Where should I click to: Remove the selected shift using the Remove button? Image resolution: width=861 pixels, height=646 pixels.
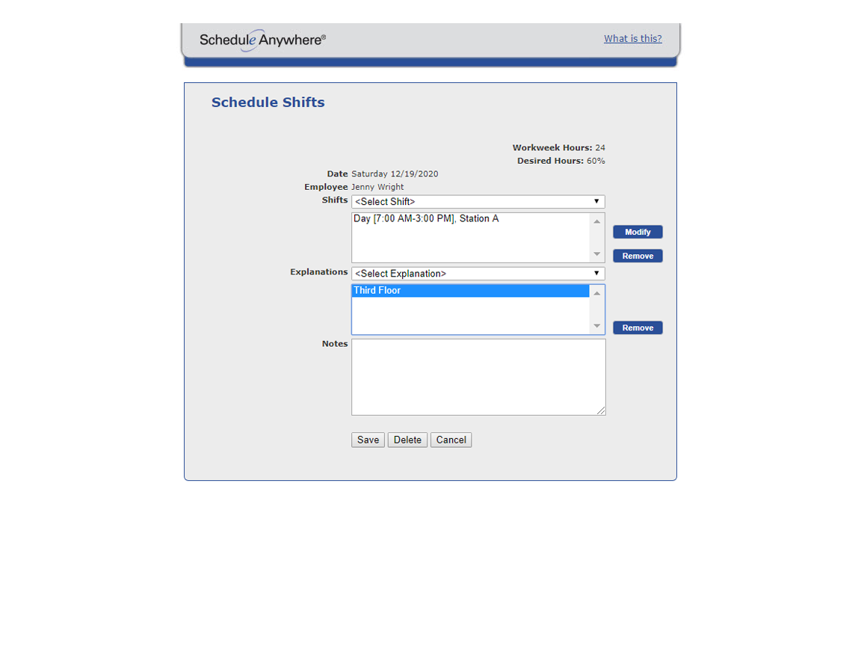pyautogui.click(x=638, y=256)
